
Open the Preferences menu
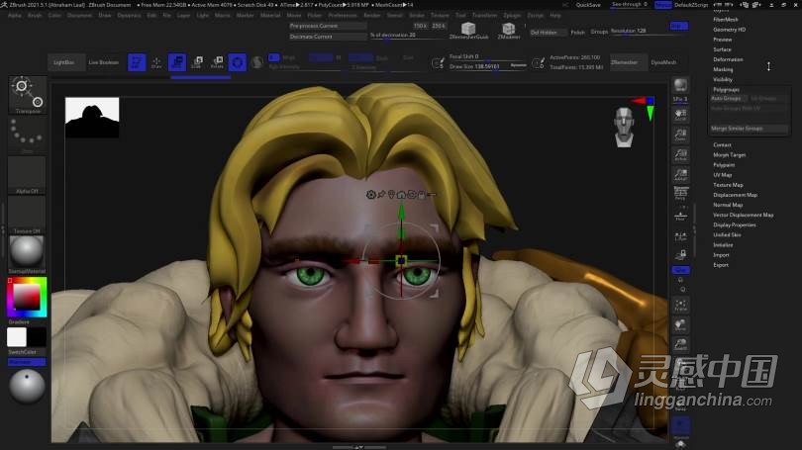(x=343, y=15)
